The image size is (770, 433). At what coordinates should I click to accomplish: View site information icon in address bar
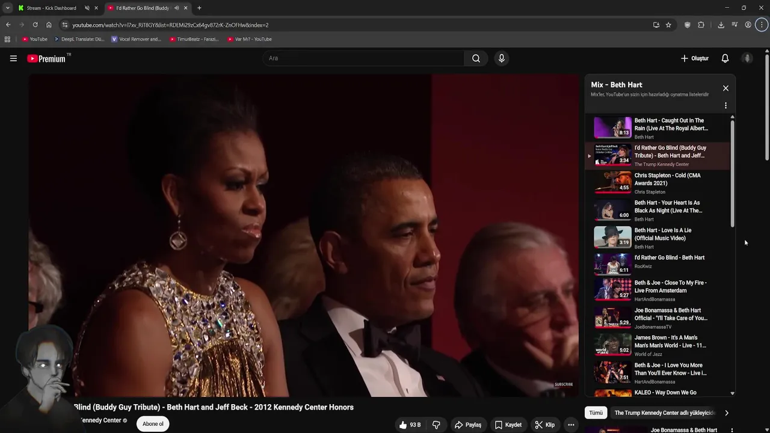pos(65,25)
